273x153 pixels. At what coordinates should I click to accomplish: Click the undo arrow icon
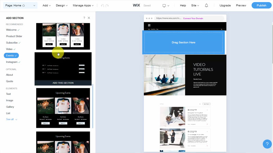click(x=102, y=5)
